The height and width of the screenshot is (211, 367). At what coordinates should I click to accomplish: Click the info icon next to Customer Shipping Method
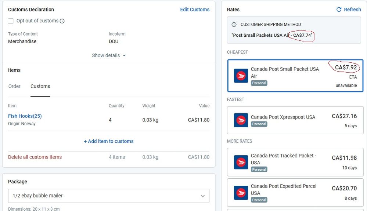tap(234, 25)
